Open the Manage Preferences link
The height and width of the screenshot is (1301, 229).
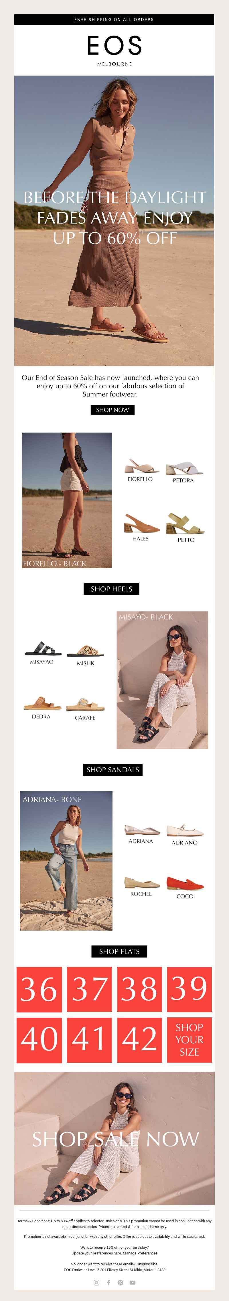coord(140,1253)
